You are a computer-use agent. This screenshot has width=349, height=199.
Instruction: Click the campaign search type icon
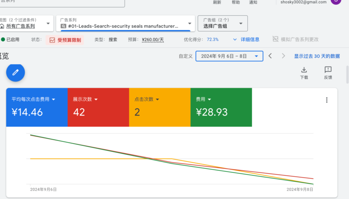(x=63, y=26)
